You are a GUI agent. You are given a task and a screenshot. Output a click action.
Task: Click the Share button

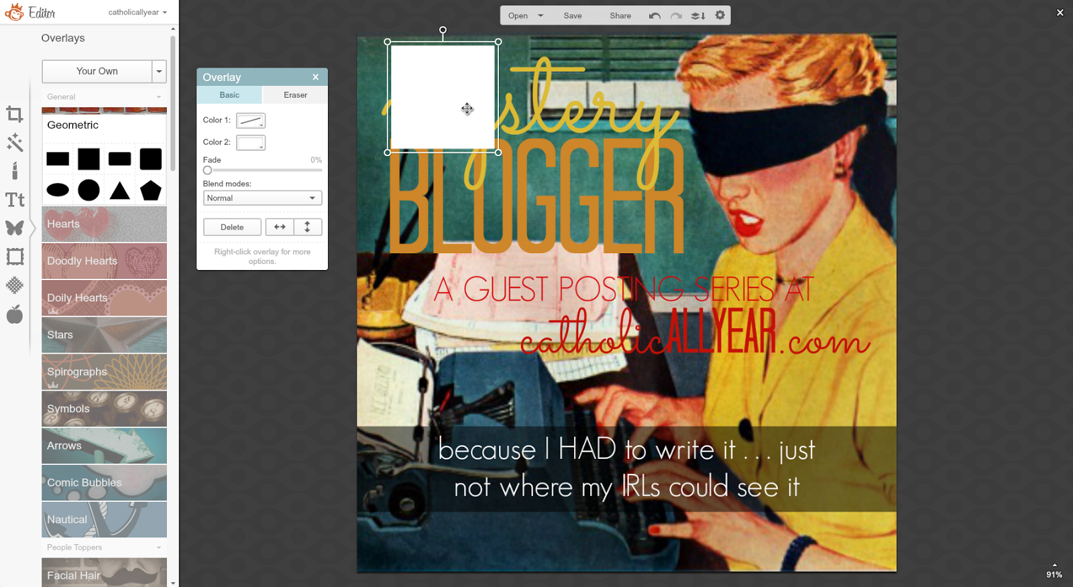(x=620, y=15)
